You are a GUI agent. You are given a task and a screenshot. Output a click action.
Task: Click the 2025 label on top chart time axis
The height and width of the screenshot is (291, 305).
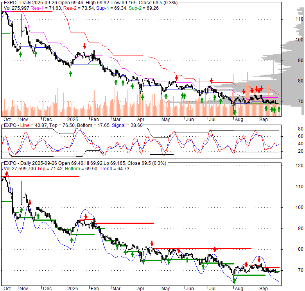click(x=73, y=120)
